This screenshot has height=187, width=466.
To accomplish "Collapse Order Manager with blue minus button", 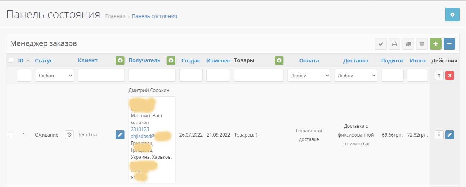I will point(449,44).
